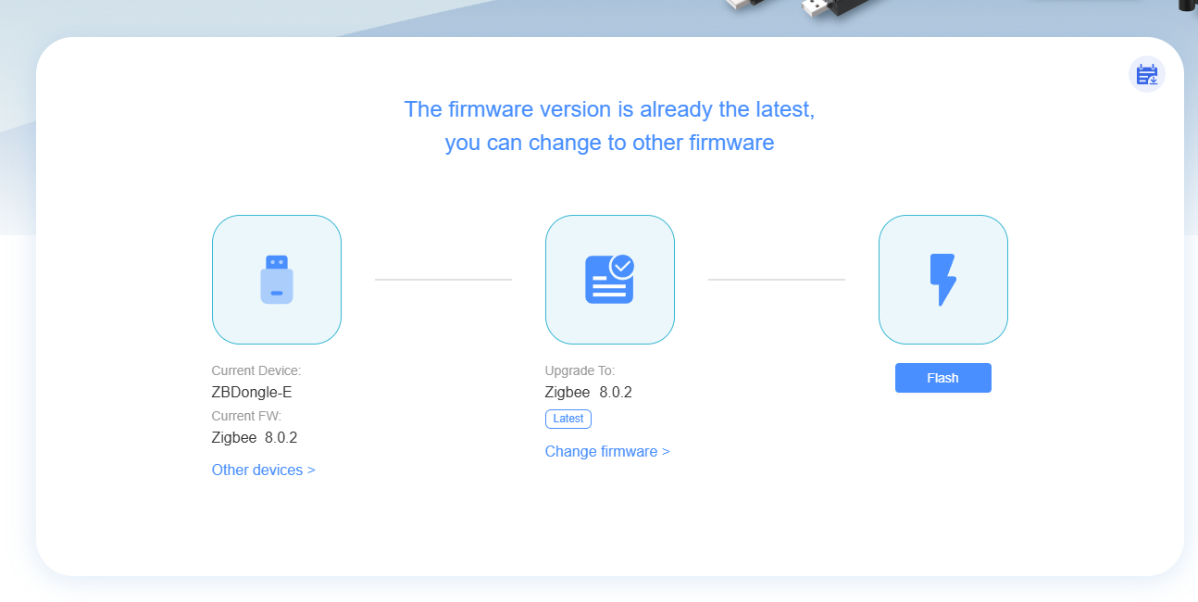Click the Current Device label
Screen dimensions: 1198x602
coord(256,370)
